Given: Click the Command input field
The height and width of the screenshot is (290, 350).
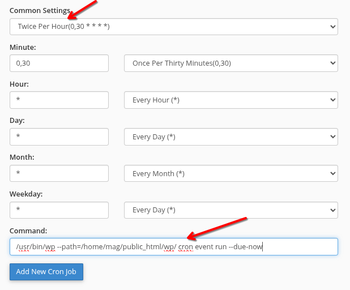Looking at the screenshot, I should click(x=174, y=247).
